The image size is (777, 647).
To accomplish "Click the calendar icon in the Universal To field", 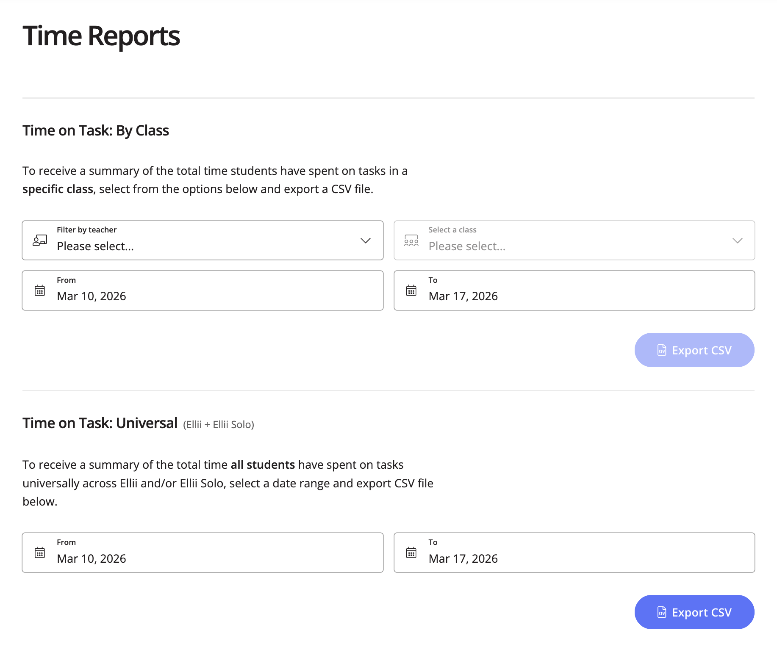I will [411, 552].
